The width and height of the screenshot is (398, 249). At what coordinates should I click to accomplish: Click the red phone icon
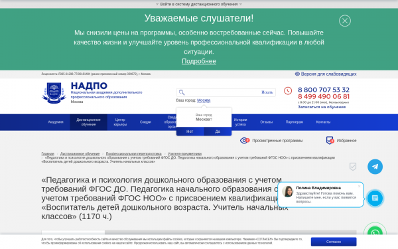(x=288, y=91)
